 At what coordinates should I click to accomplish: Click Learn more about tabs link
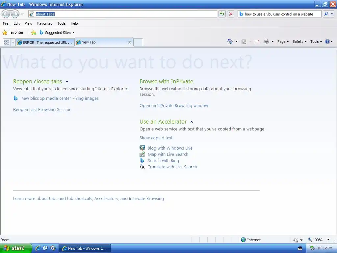pyautogui.click(x=88, y=198)
